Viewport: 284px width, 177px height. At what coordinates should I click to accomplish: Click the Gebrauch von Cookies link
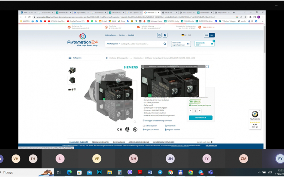click(x=180, y=145)
